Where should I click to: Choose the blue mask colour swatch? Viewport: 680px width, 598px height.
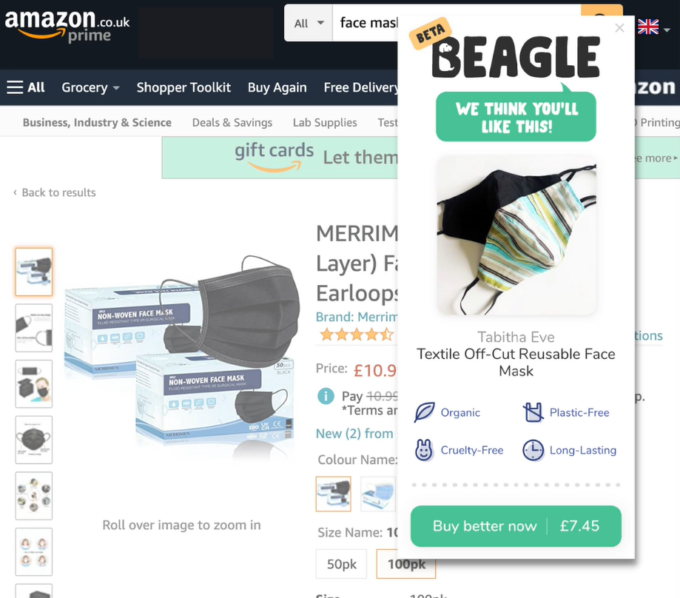(x=378, y=494)
